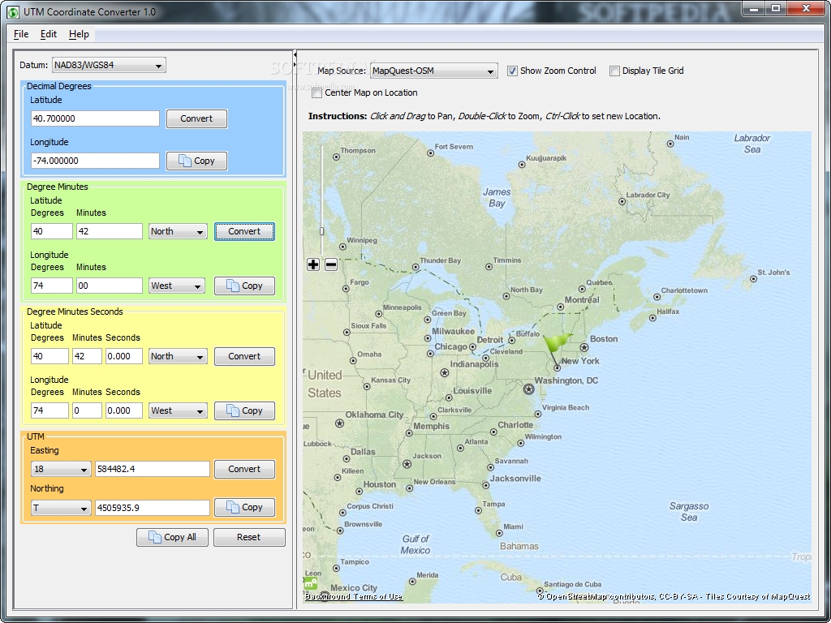Open the Background Terms of Use link
Image resolution: width=831 pixels, height=623 pixels.
click(x=354, y=596)
